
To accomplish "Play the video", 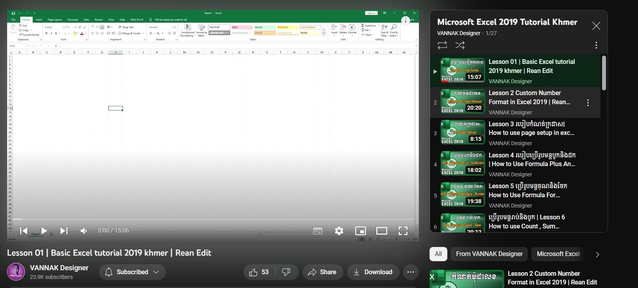I will tap(44, 231).
